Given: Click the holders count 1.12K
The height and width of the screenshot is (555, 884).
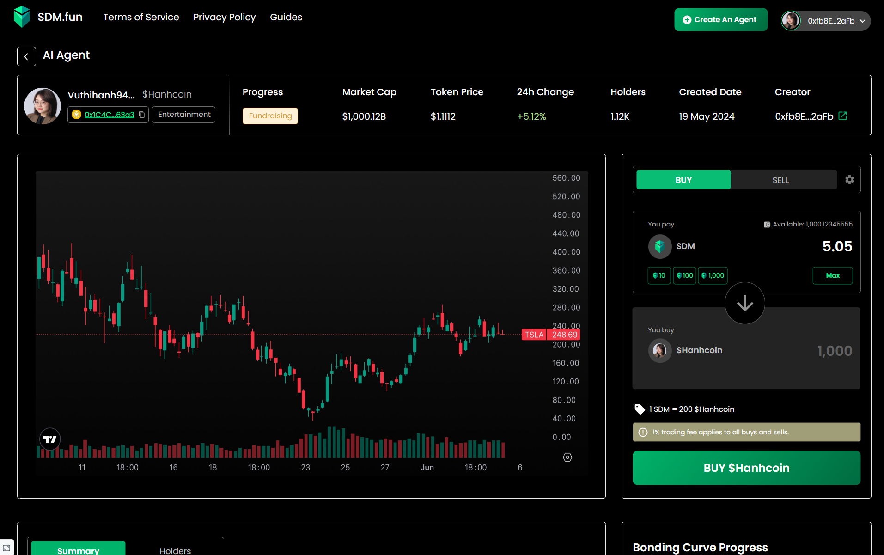Looking at the screenshot, I should click(620, 116).
